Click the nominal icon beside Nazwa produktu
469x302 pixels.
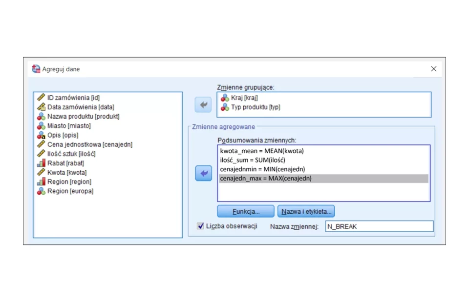(x=41, y=116)
